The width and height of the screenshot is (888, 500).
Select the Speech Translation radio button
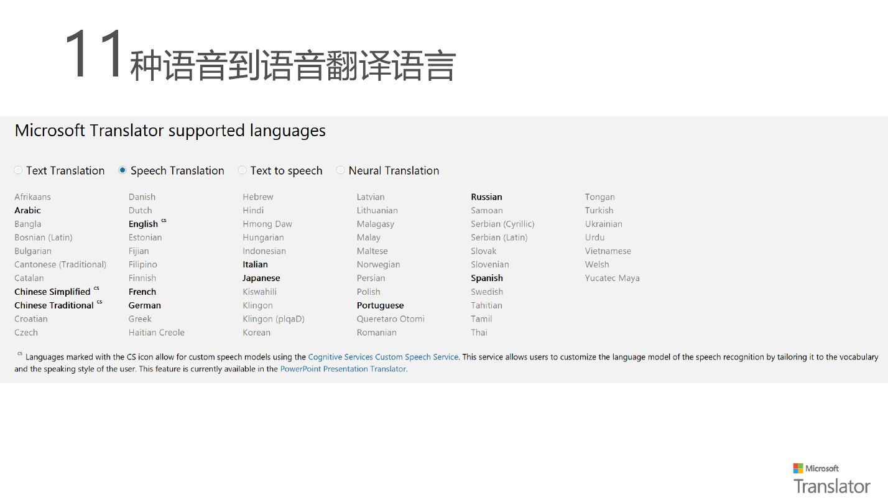[123, 170]
